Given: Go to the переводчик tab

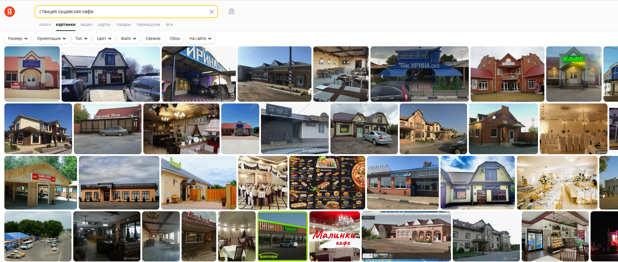Looking at the screenshot, I should click(149, 25).
